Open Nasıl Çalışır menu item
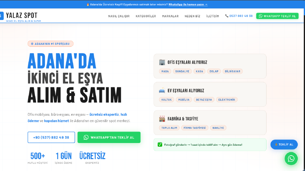This screenshot has height=171, width=305. point(119,16)
